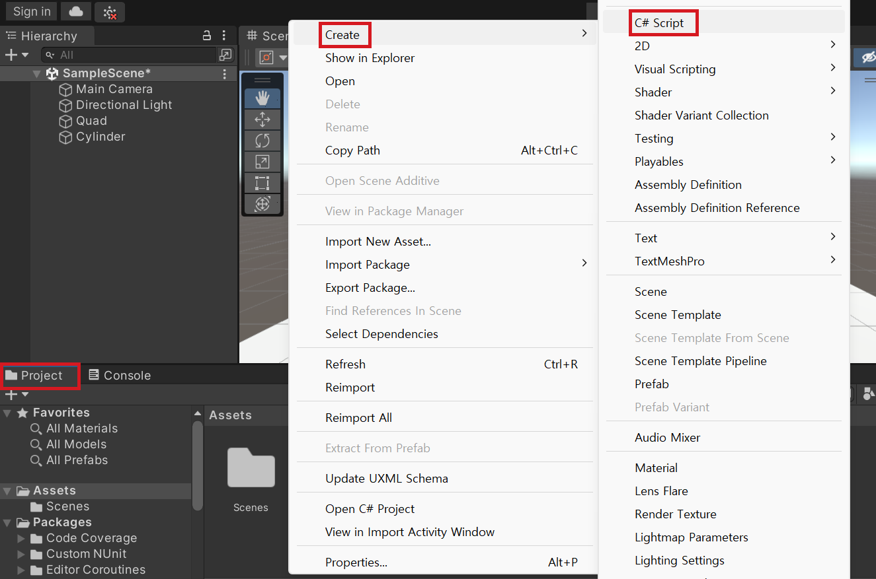Select the Scale tool
The width and height of the screenshot is (876, 579).
262,162
